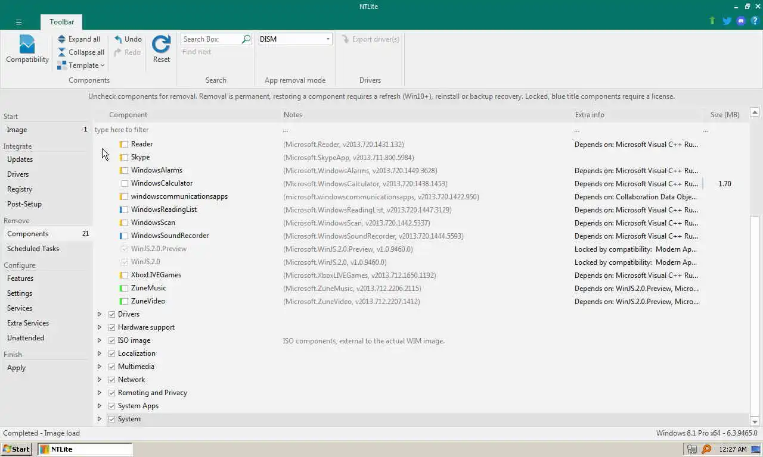This screenshot has height=457, width=763.
Task: Click the Collapse all icon
Action: click(x=62, y=52)
